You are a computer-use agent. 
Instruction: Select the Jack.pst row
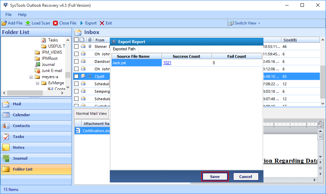pyautogui.click(x=187, y=63)
